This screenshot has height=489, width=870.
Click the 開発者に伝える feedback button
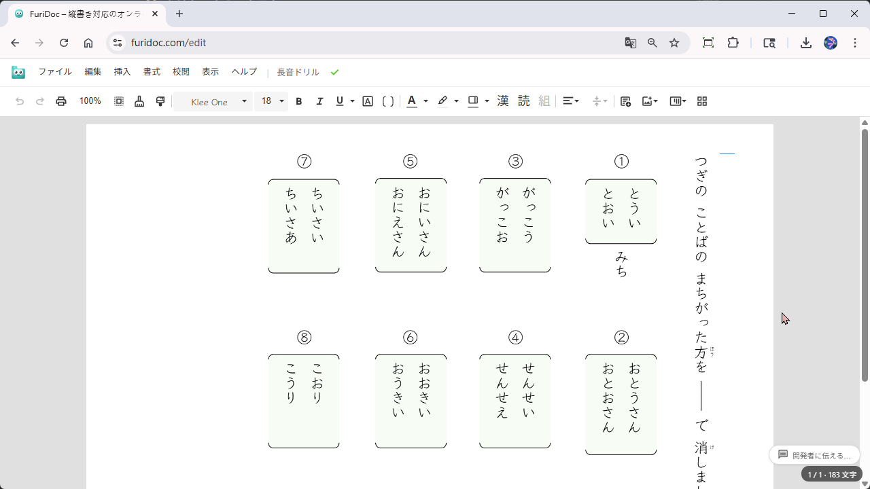click(815, 455)
